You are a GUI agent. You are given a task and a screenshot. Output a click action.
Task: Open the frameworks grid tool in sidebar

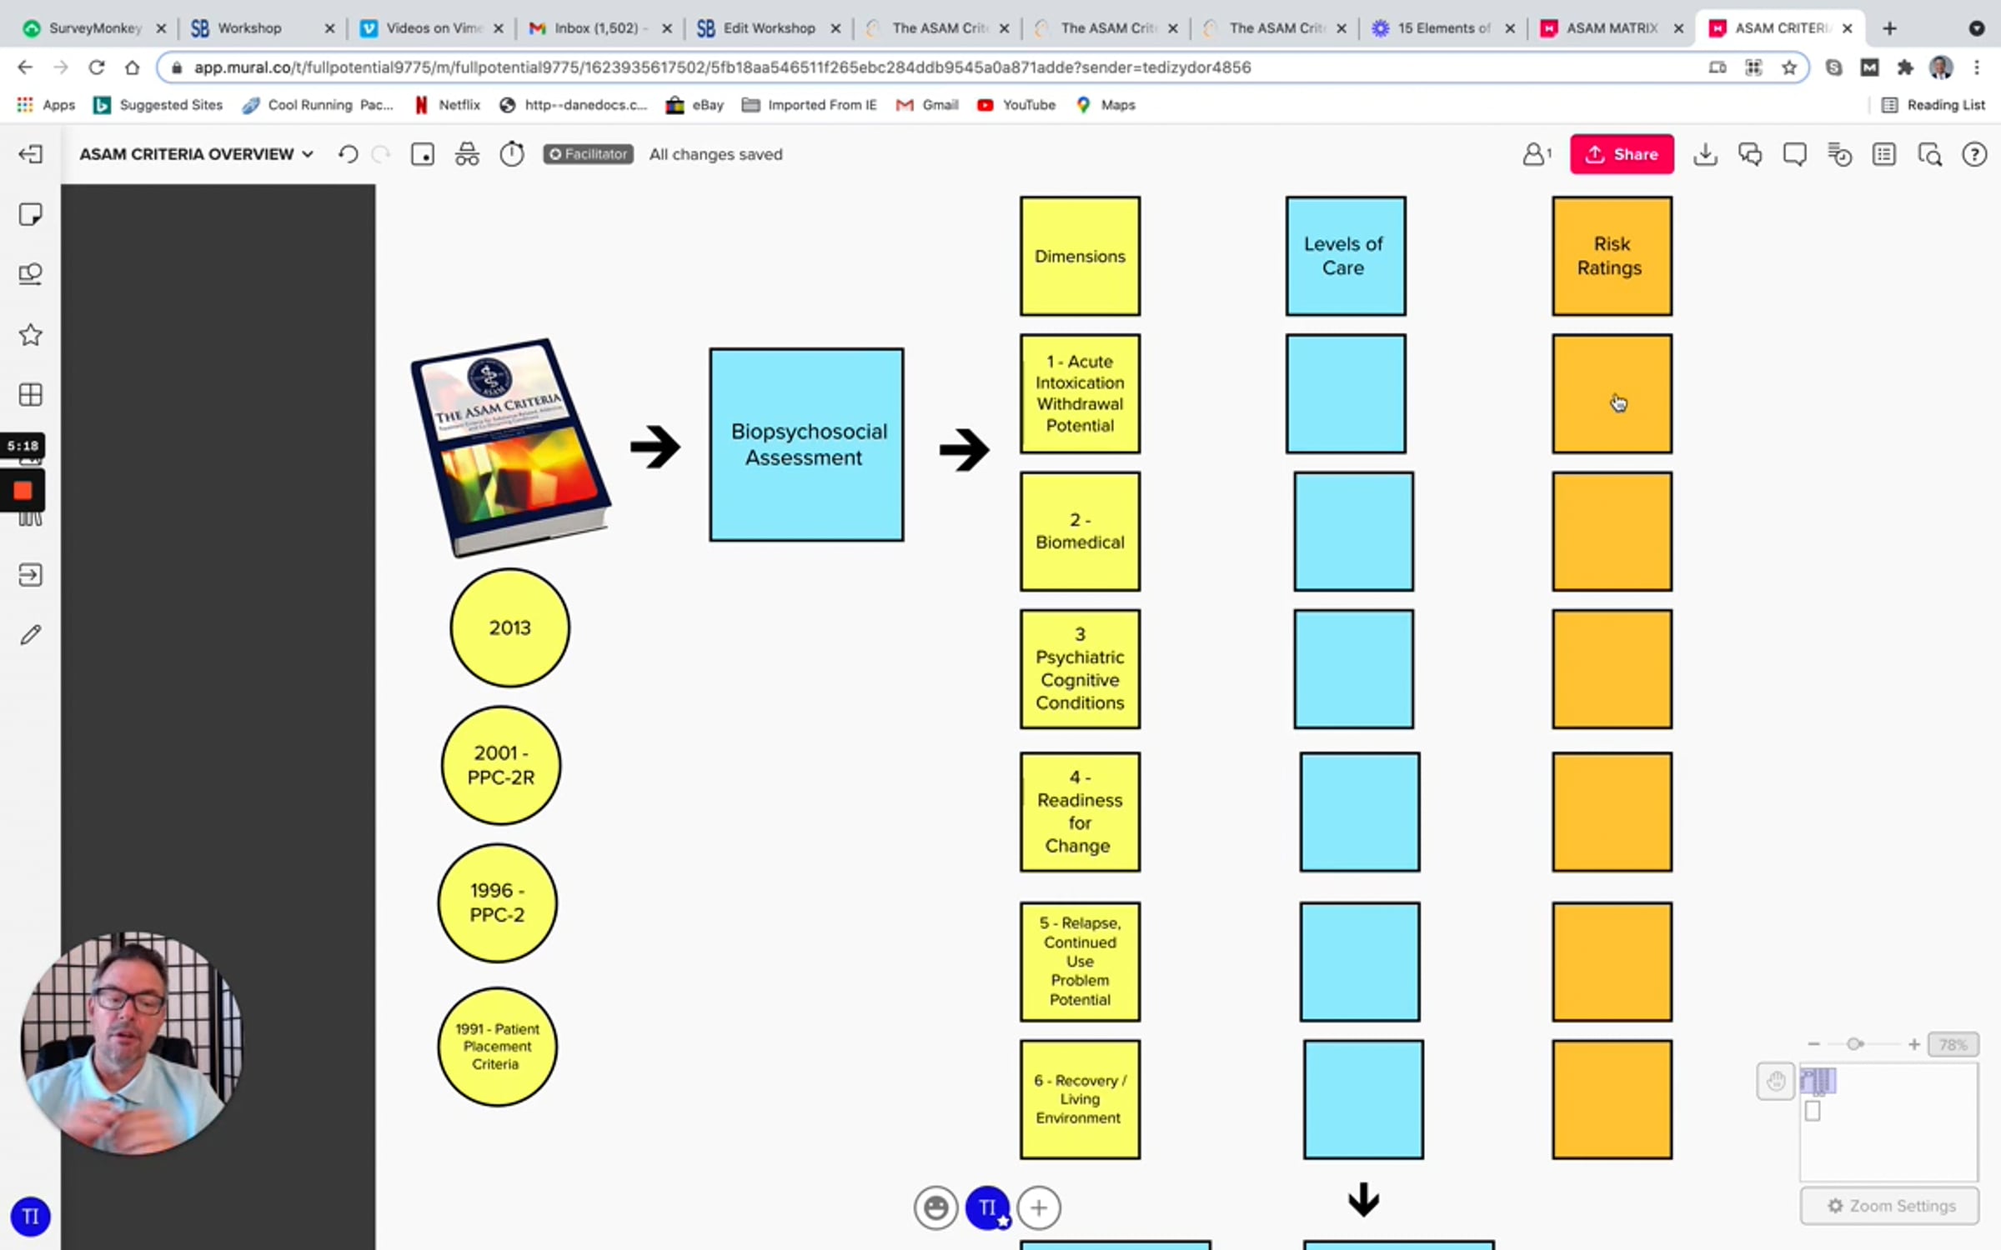pos(30,394)
